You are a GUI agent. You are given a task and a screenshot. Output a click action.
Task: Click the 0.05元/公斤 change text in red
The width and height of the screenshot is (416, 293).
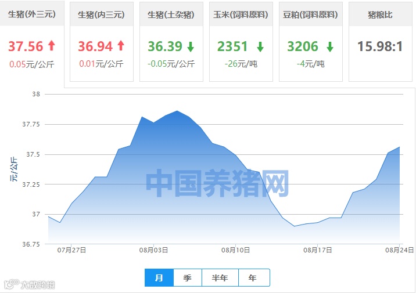(x=32, y=64)
